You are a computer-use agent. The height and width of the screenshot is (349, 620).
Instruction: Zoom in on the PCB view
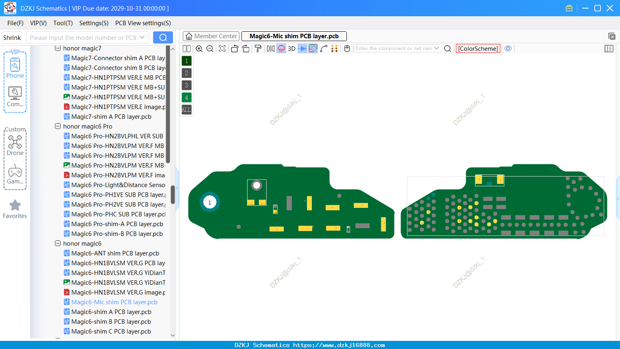point(199,49)
